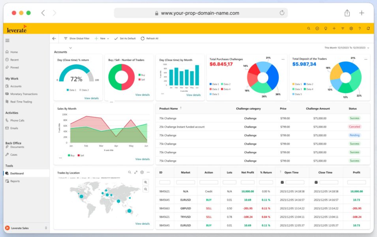The image size is (377, 237).
Task: Select Reports under Tools
Action: click(15, 181)
